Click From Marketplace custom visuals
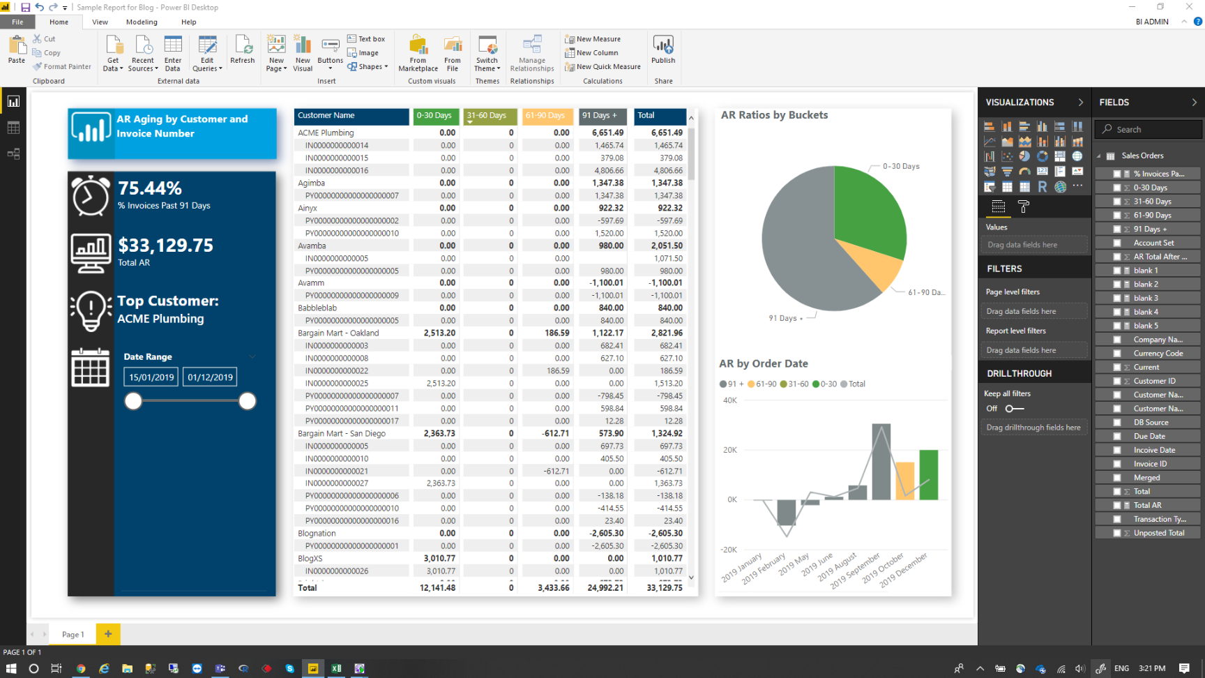This screenshot has width=1205, height=678. (x=418, y=53)
